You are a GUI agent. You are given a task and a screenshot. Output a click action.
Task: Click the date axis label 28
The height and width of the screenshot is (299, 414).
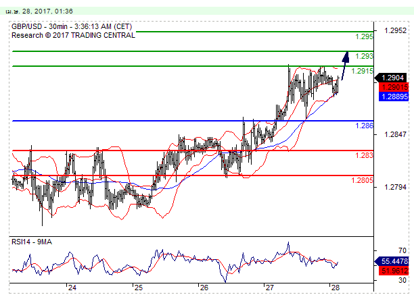336,288
